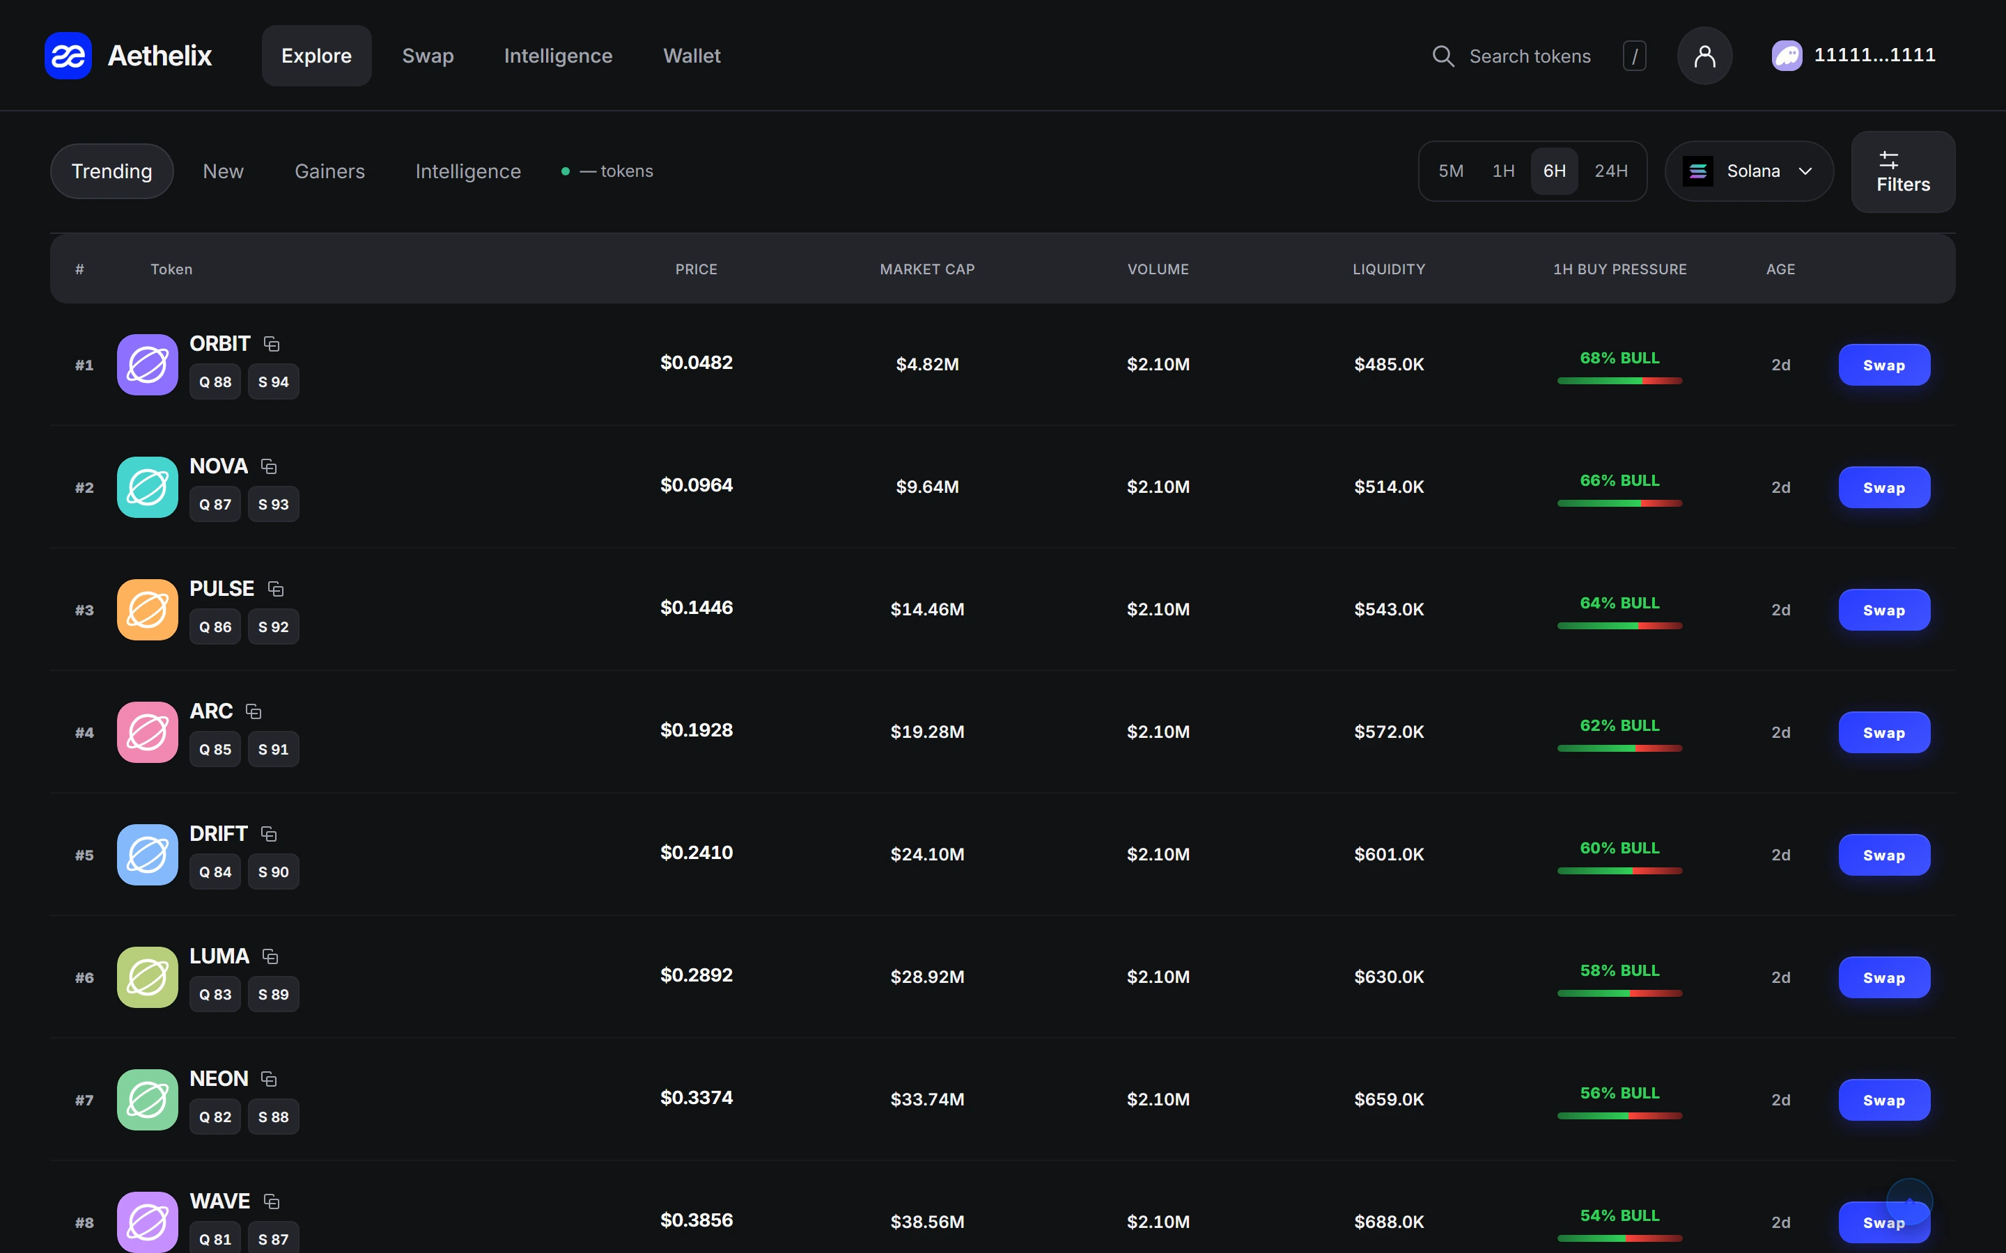Open Intelligence in the top navigation

(x=558, y=56)
